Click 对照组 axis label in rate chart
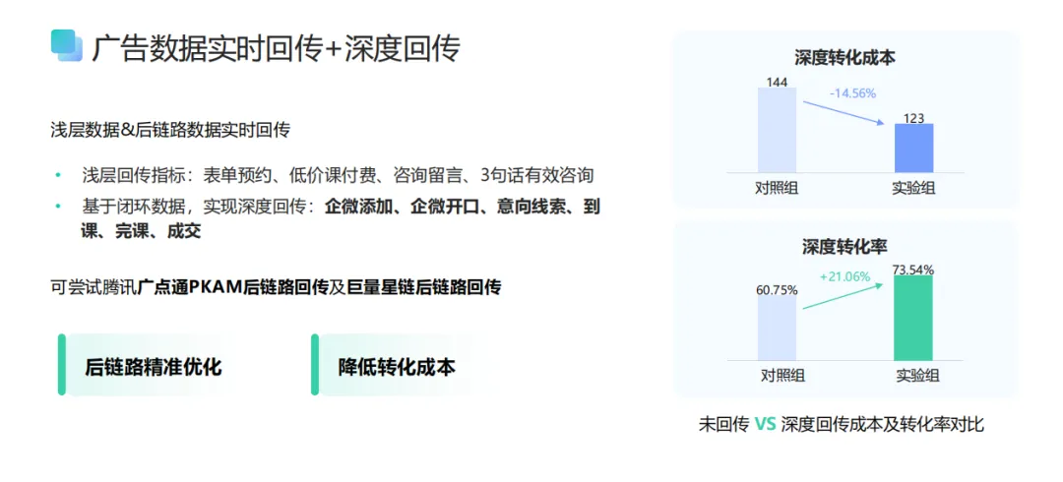1063x482 pixels. pyautogui.click(x=782, y=376)
